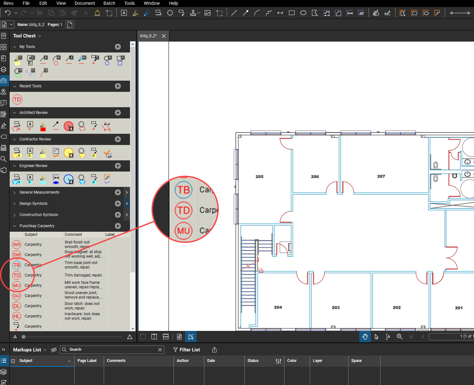
Task: Click the Markups List Search field
Action: [x=112, y=349]
